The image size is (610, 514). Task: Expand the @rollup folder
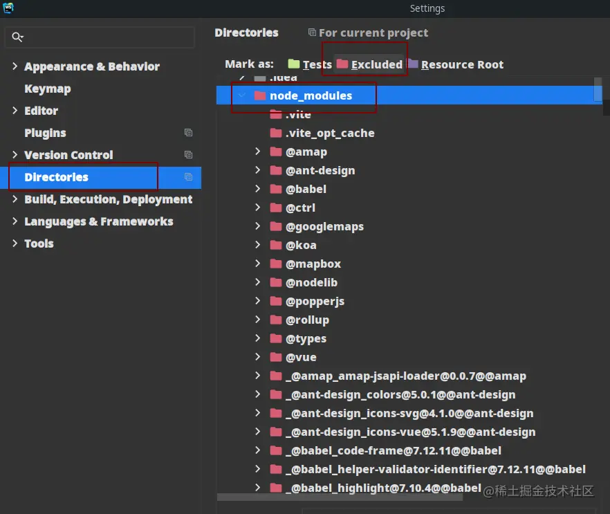point(257,320)
